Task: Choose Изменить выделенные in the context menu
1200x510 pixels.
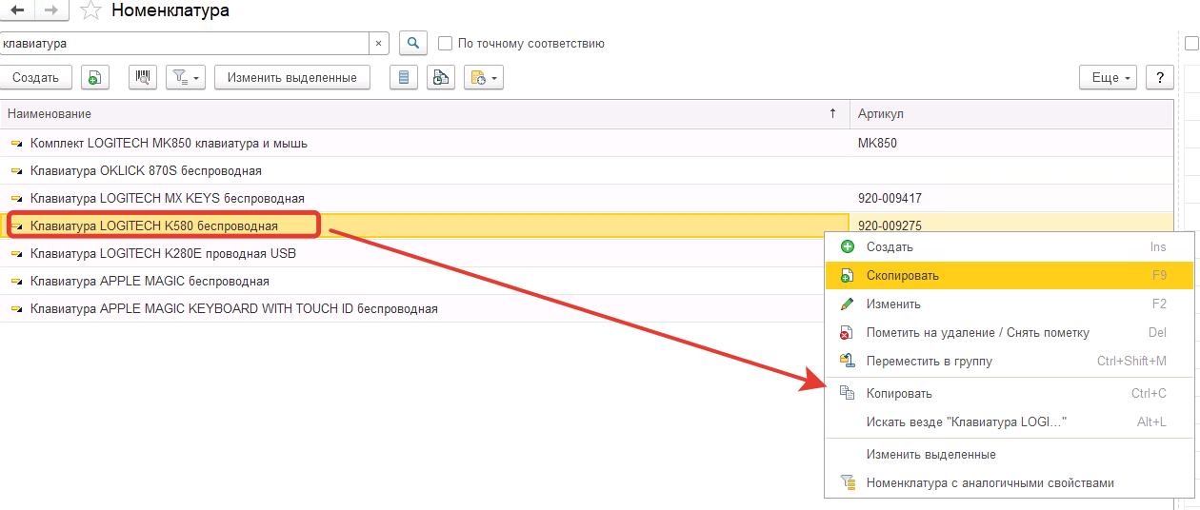Action: click(x=1010, y=454)
